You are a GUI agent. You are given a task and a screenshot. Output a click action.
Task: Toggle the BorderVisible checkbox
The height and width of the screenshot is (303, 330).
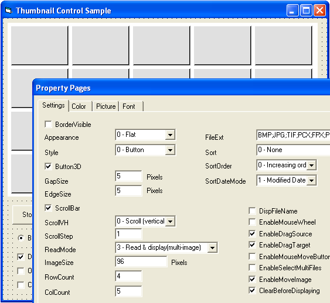tap(48, 124)
